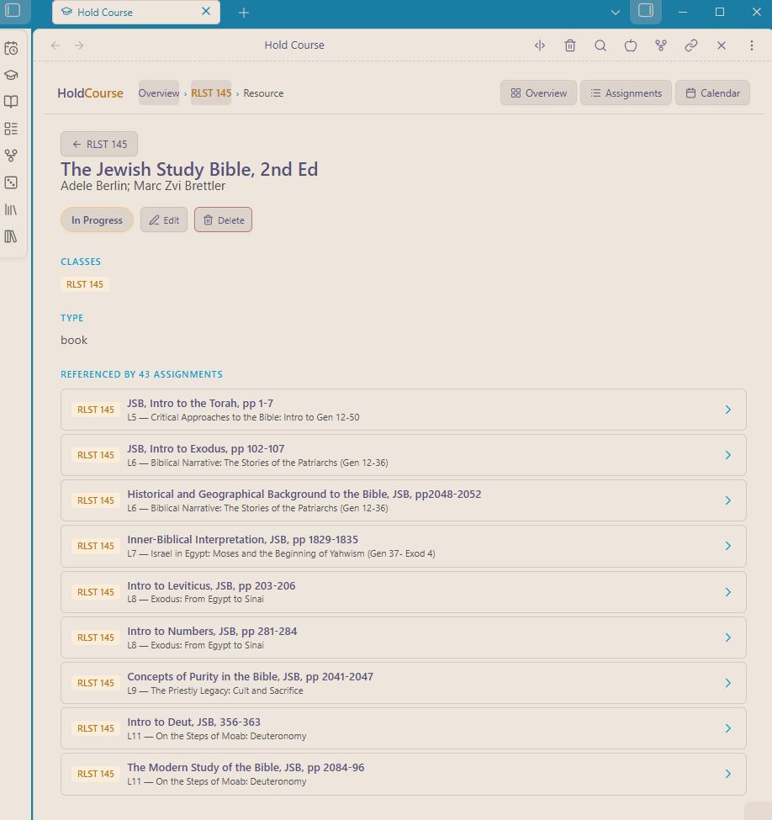Viewport: 772px width, 820px height.
Task: Click the book title 'The Jewish Study Bible, 2nd Ed'
Action: pyautogui.click(x=189, y=169)
